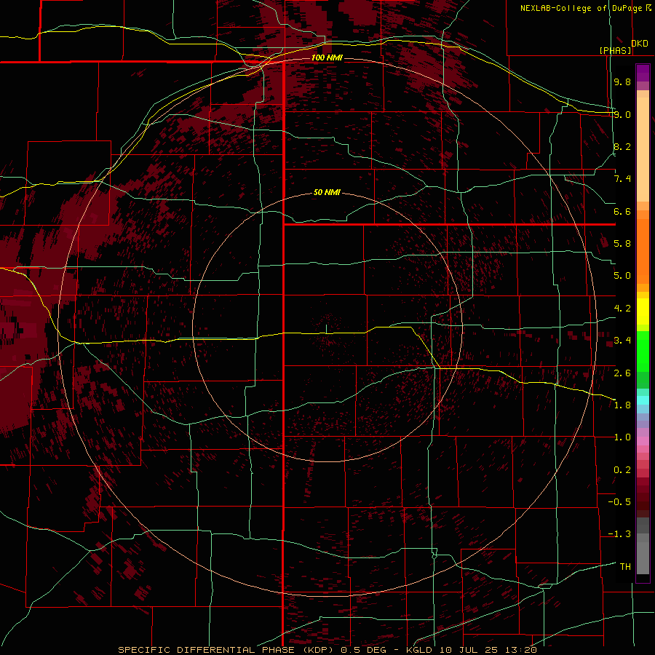This screenshot has width=655, height=655.
Task: Click the 7.4 scale value
Action: tap(622, 179)
